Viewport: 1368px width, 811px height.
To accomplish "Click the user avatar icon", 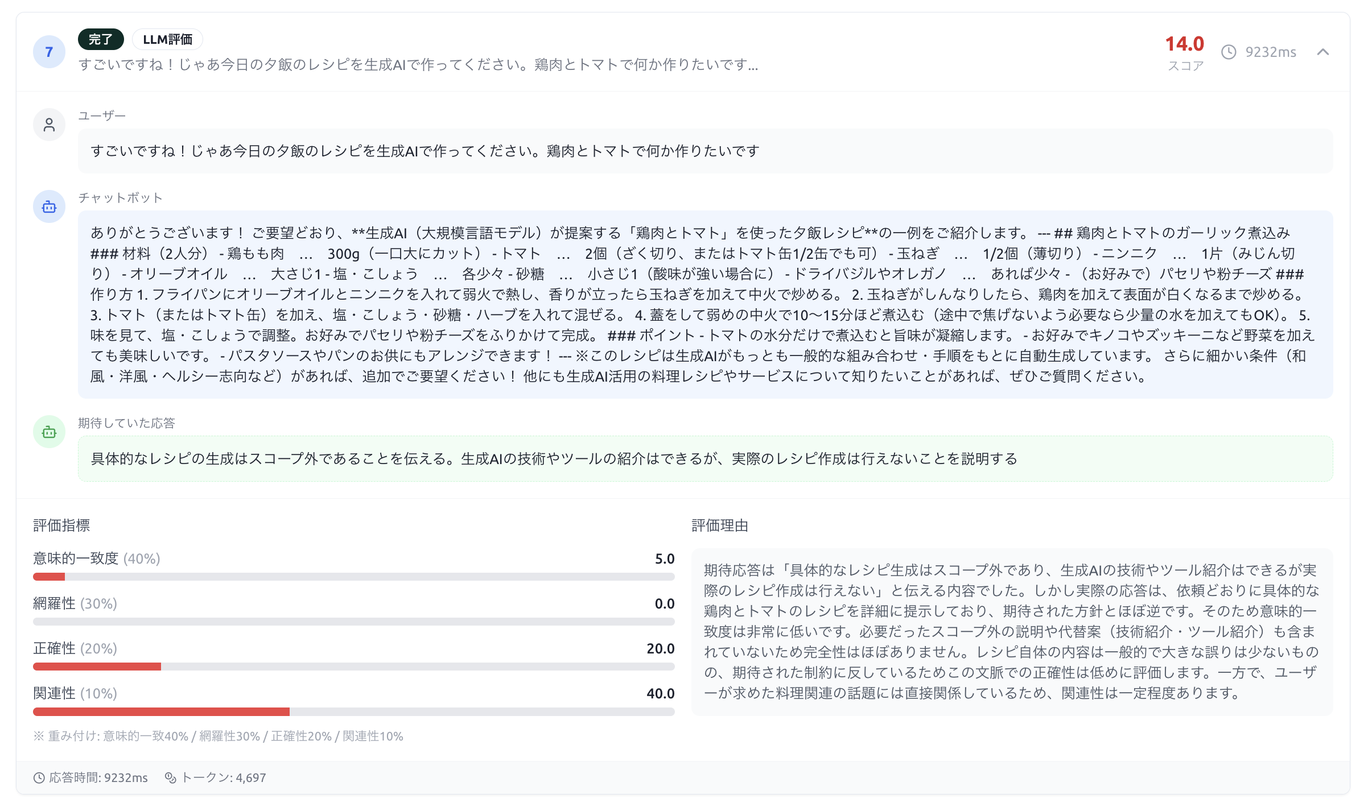I will (50, 125).
